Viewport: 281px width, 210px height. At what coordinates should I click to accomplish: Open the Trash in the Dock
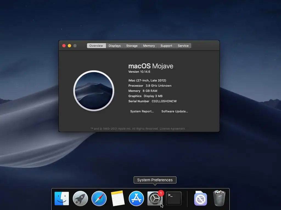[x=219, y=198]
